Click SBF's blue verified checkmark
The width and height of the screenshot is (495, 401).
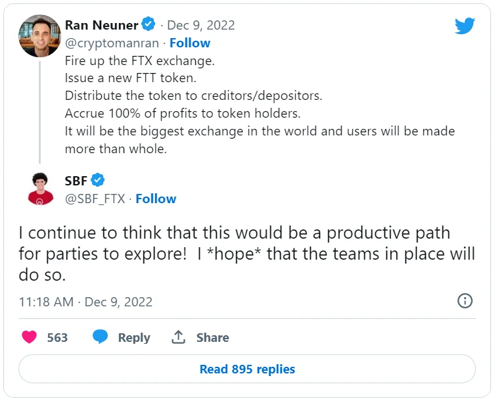tap(98, 181)
